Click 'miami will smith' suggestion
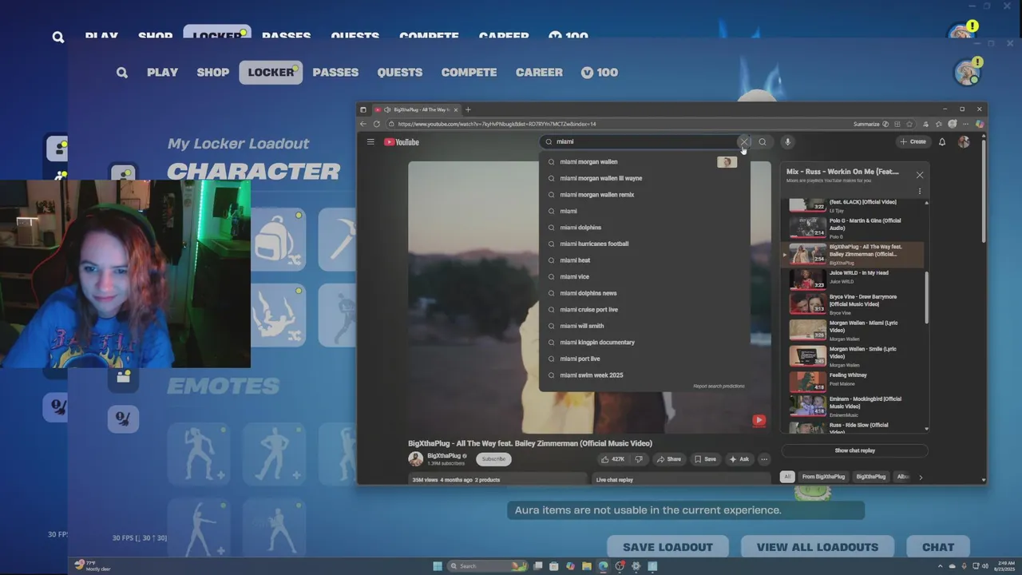 pyautogui.click(x=644, y=326)
